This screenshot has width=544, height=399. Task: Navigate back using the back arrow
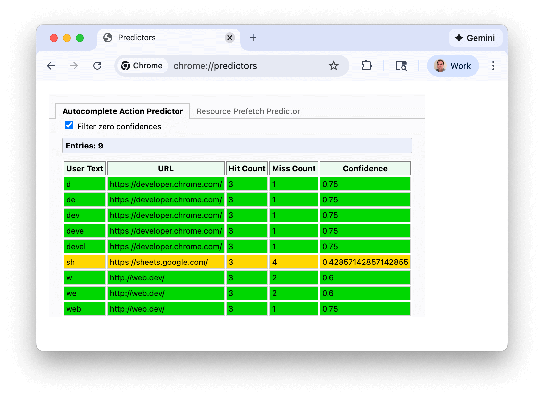[x=51, y=65]
